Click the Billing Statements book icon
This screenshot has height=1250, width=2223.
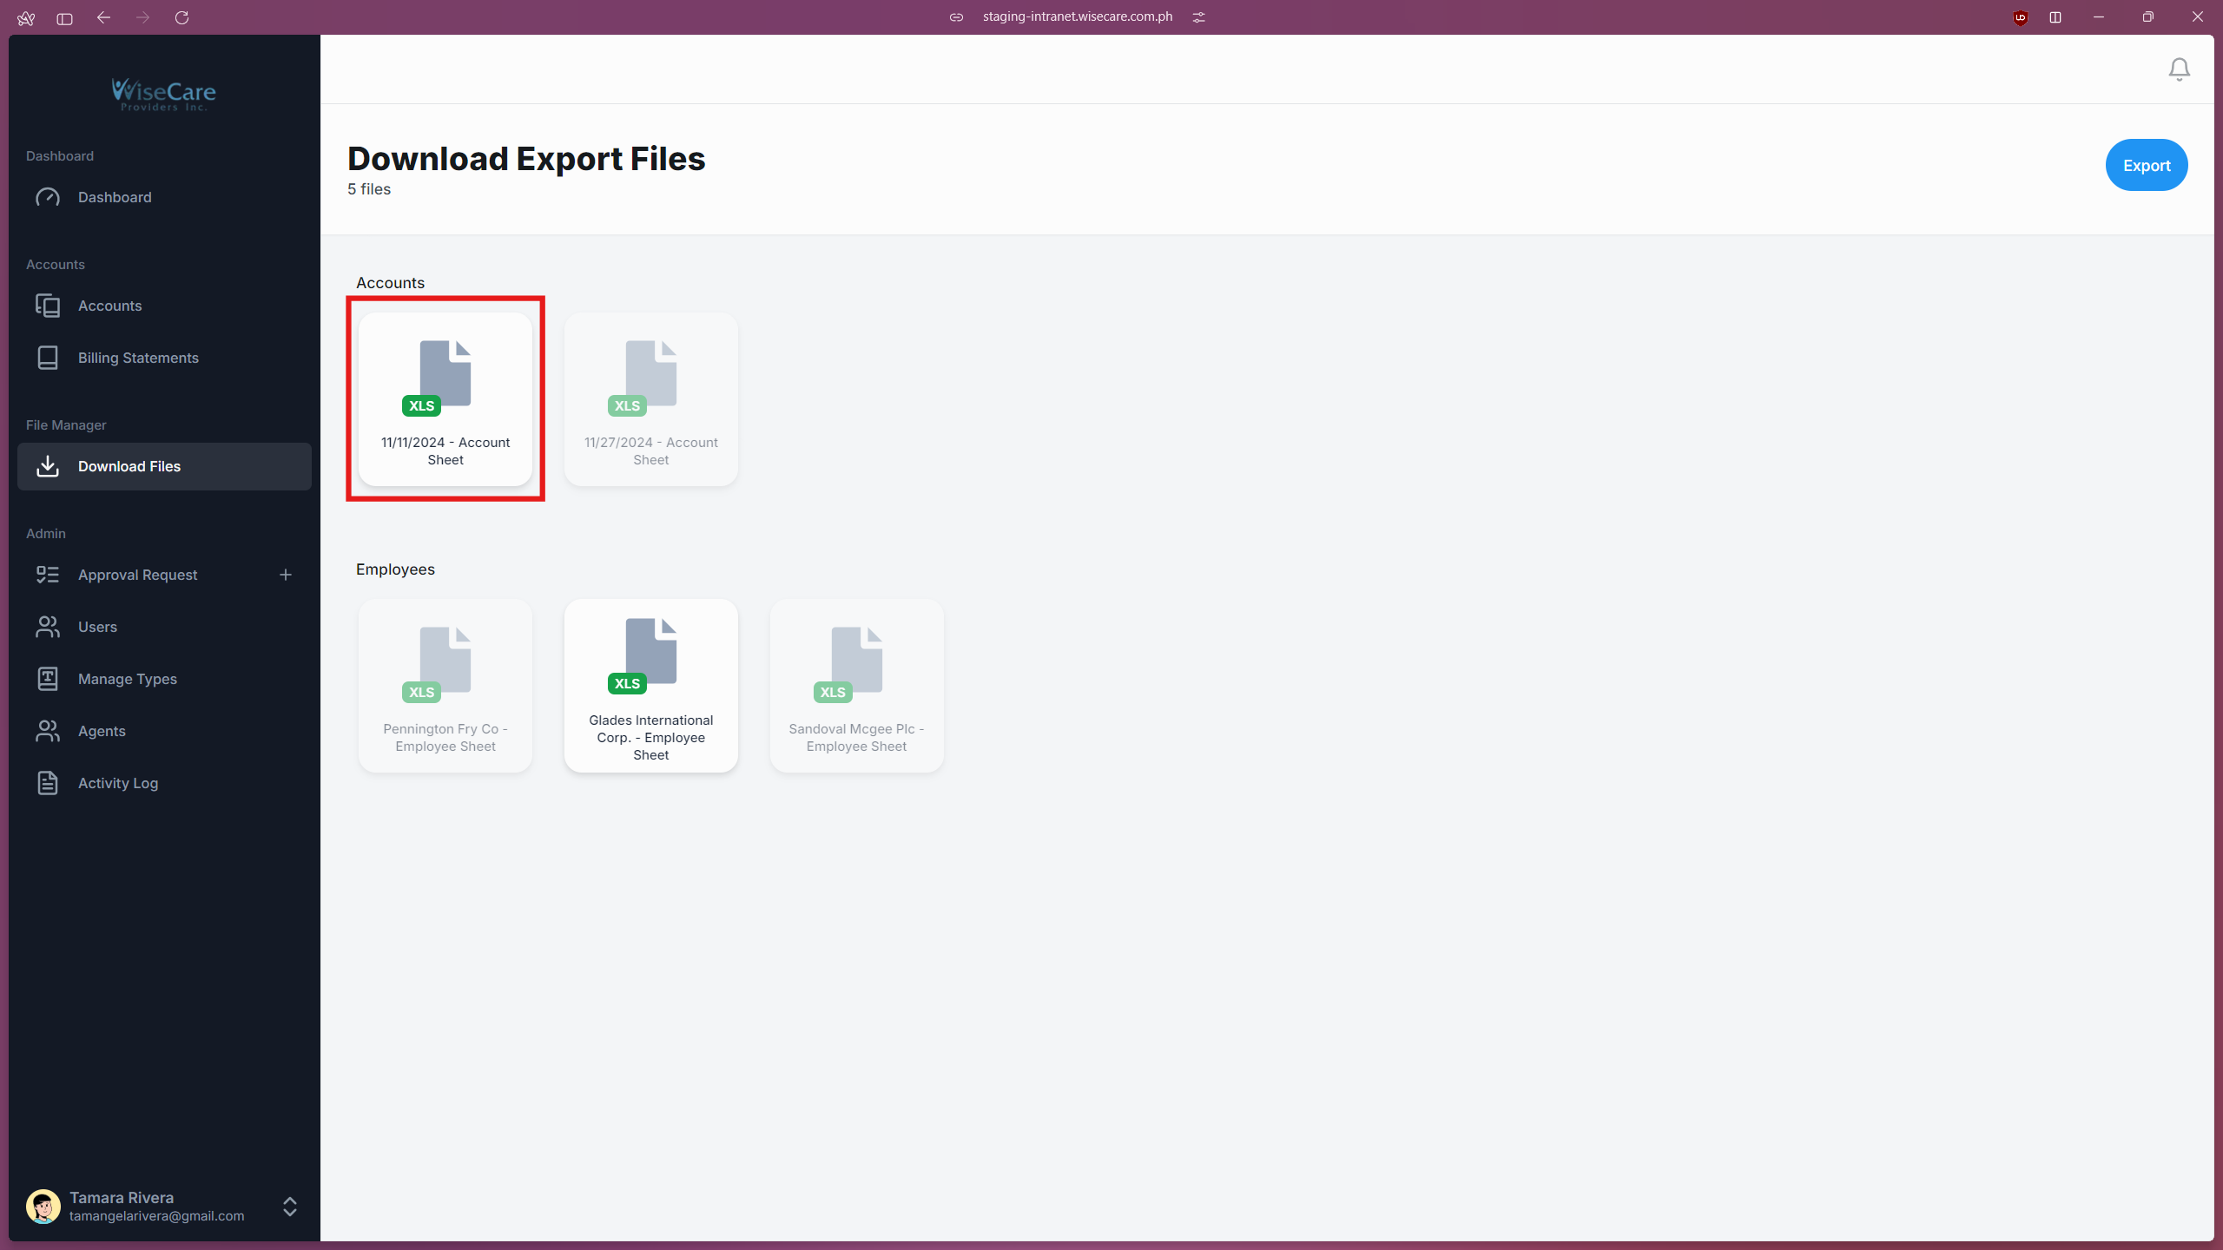(48, 358)
